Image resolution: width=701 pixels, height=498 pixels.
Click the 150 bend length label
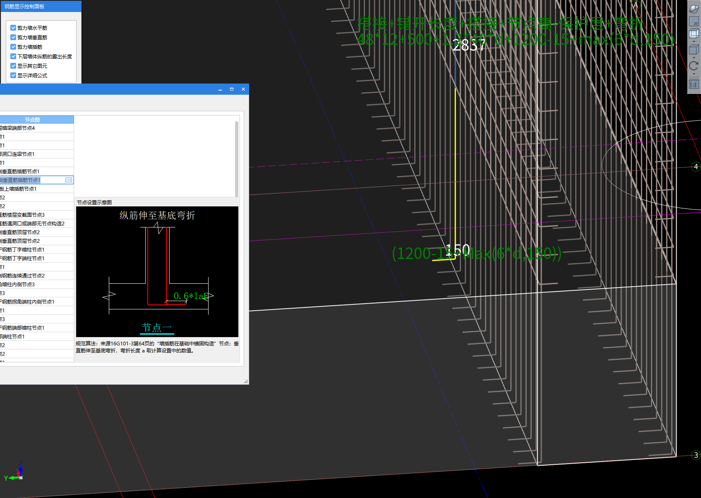458,250
